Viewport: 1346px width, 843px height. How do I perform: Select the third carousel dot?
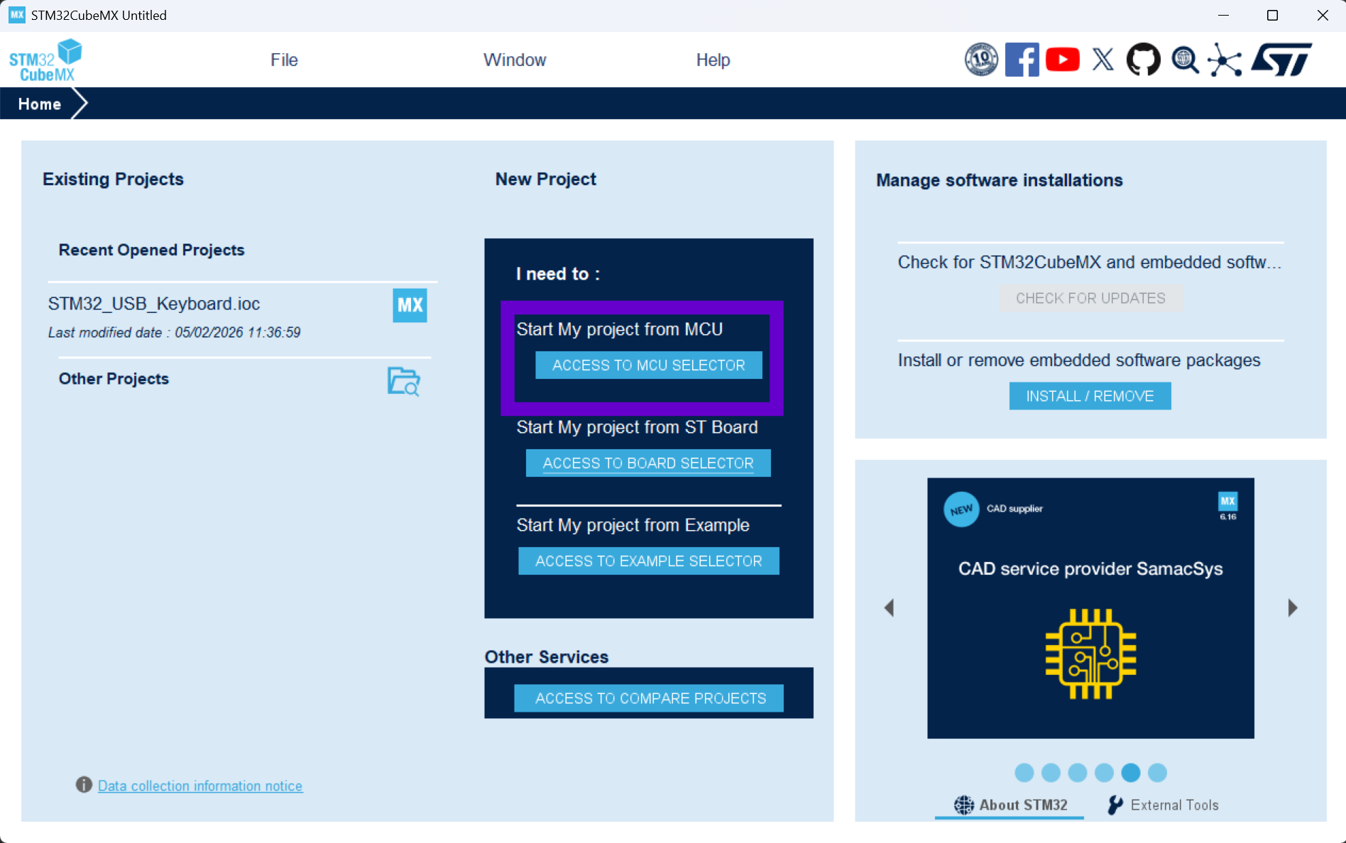pyautogui.click(x=1078, y=772)
